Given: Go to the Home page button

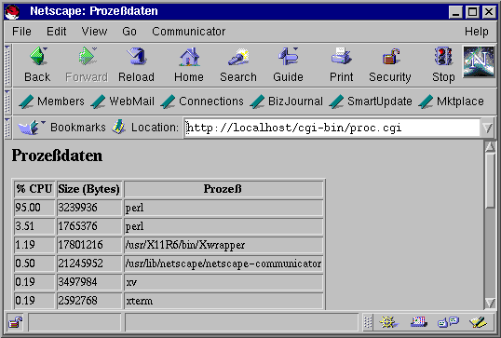Looking at the screenshot, I should (x=189, y=65).
